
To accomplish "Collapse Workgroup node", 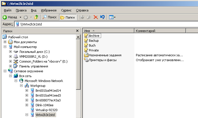I will pyautogui.click(x=21, y=86).
